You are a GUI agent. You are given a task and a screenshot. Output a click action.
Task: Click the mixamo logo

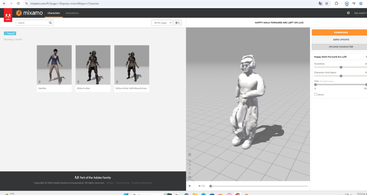pos(29,13)
